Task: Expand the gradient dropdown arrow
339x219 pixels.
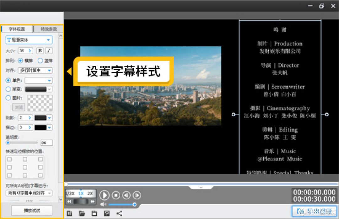Action: (50, 89)
